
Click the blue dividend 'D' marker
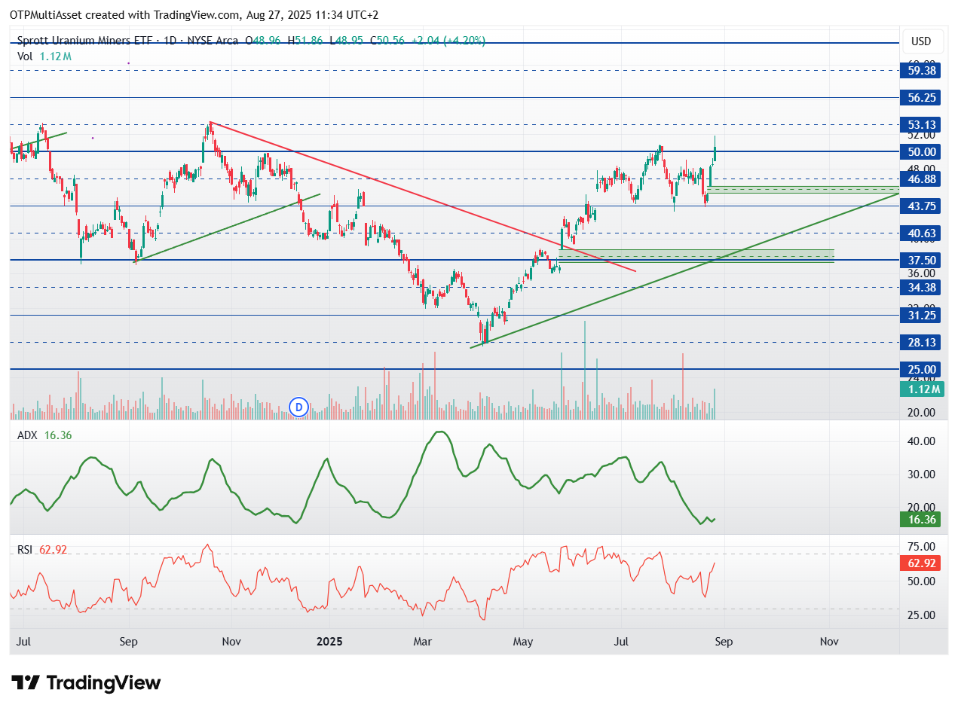[x=299, y=407]
